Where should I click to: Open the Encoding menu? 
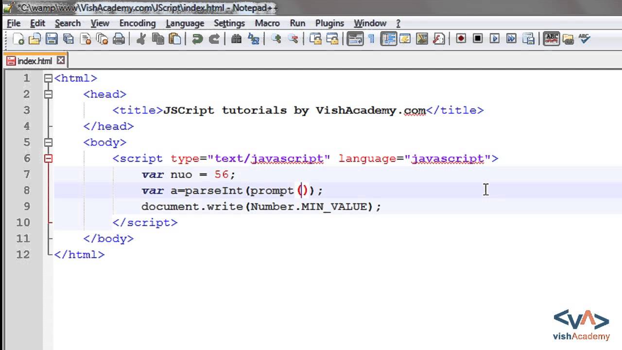[x=138, y=23]
